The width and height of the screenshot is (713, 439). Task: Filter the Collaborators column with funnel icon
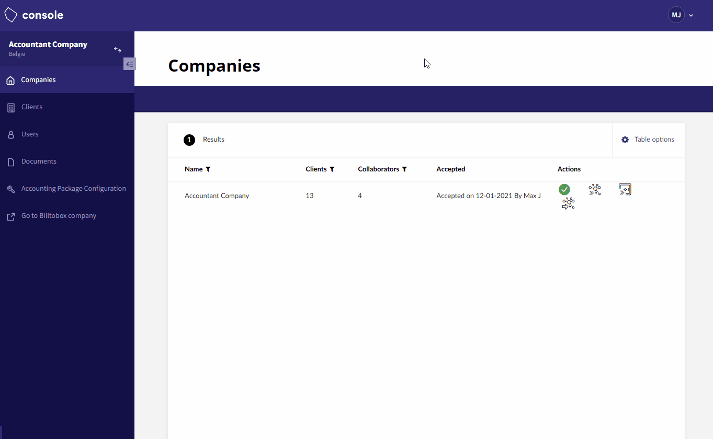[404, 169]
